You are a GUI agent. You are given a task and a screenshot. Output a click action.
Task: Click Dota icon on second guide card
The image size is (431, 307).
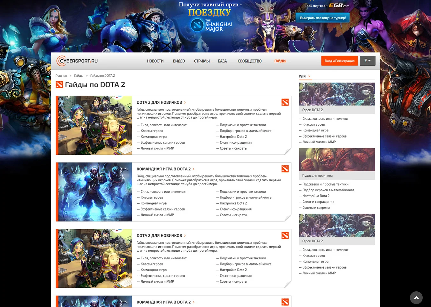click(285, 169)
